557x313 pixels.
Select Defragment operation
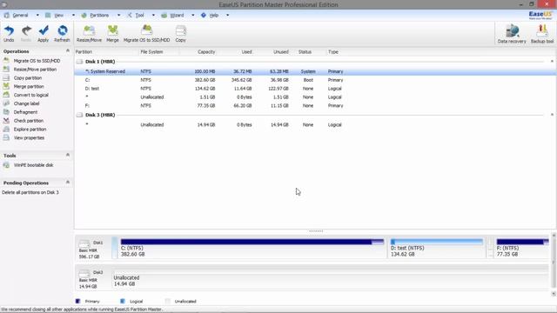tap(25, 112)
